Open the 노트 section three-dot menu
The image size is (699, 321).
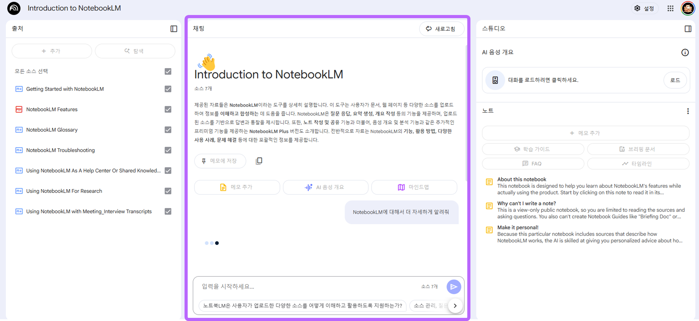(x=688, y=111)
